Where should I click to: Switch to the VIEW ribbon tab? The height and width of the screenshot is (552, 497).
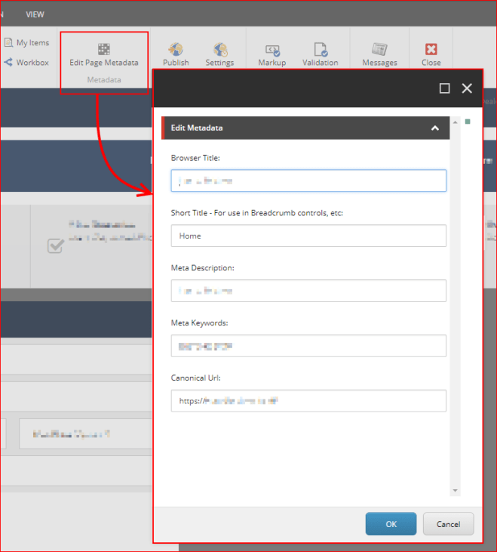(35, 14)
